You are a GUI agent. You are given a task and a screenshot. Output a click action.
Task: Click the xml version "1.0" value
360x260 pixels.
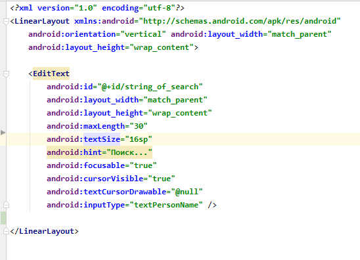coord(85,8)
